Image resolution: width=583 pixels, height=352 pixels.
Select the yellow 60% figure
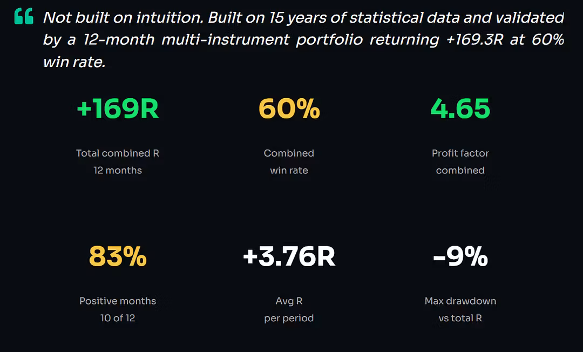point(289,109)
